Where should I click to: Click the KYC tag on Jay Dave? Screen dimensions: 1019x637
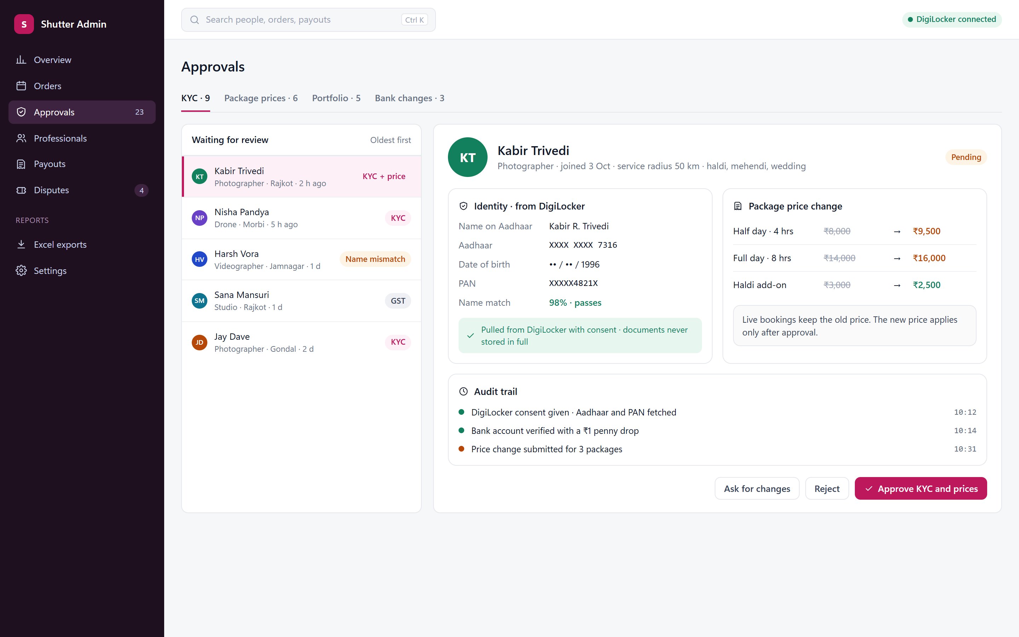(398, 342)
